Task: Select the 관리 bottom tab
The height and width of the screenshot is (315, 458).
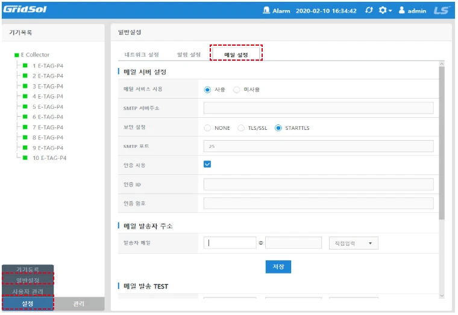Action: click(79, 304)
